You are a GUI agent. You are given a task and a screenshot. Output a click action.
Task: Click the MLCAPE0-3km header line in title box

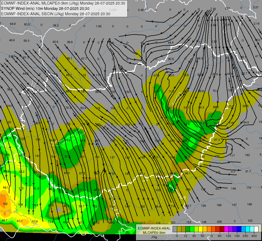click(x=63, y=3)
